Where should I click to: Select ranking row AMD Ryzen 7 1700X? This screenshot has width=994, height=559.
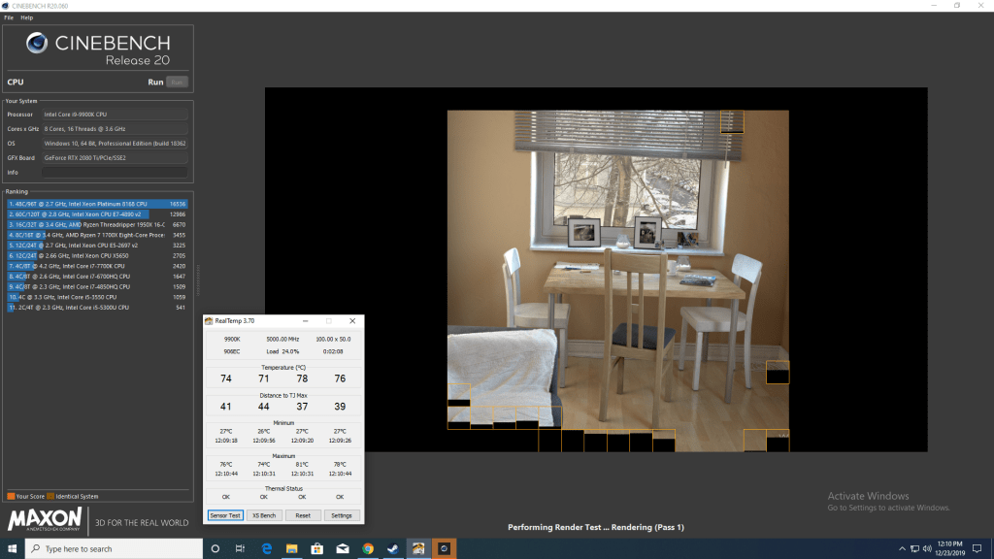97,235
